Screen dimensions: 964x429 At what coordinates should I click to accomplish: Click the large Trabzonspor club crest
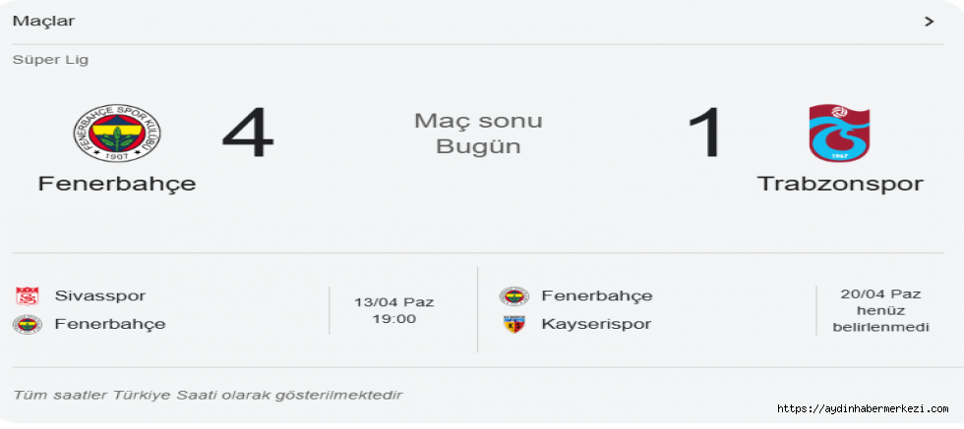click(x=839, y=134)
